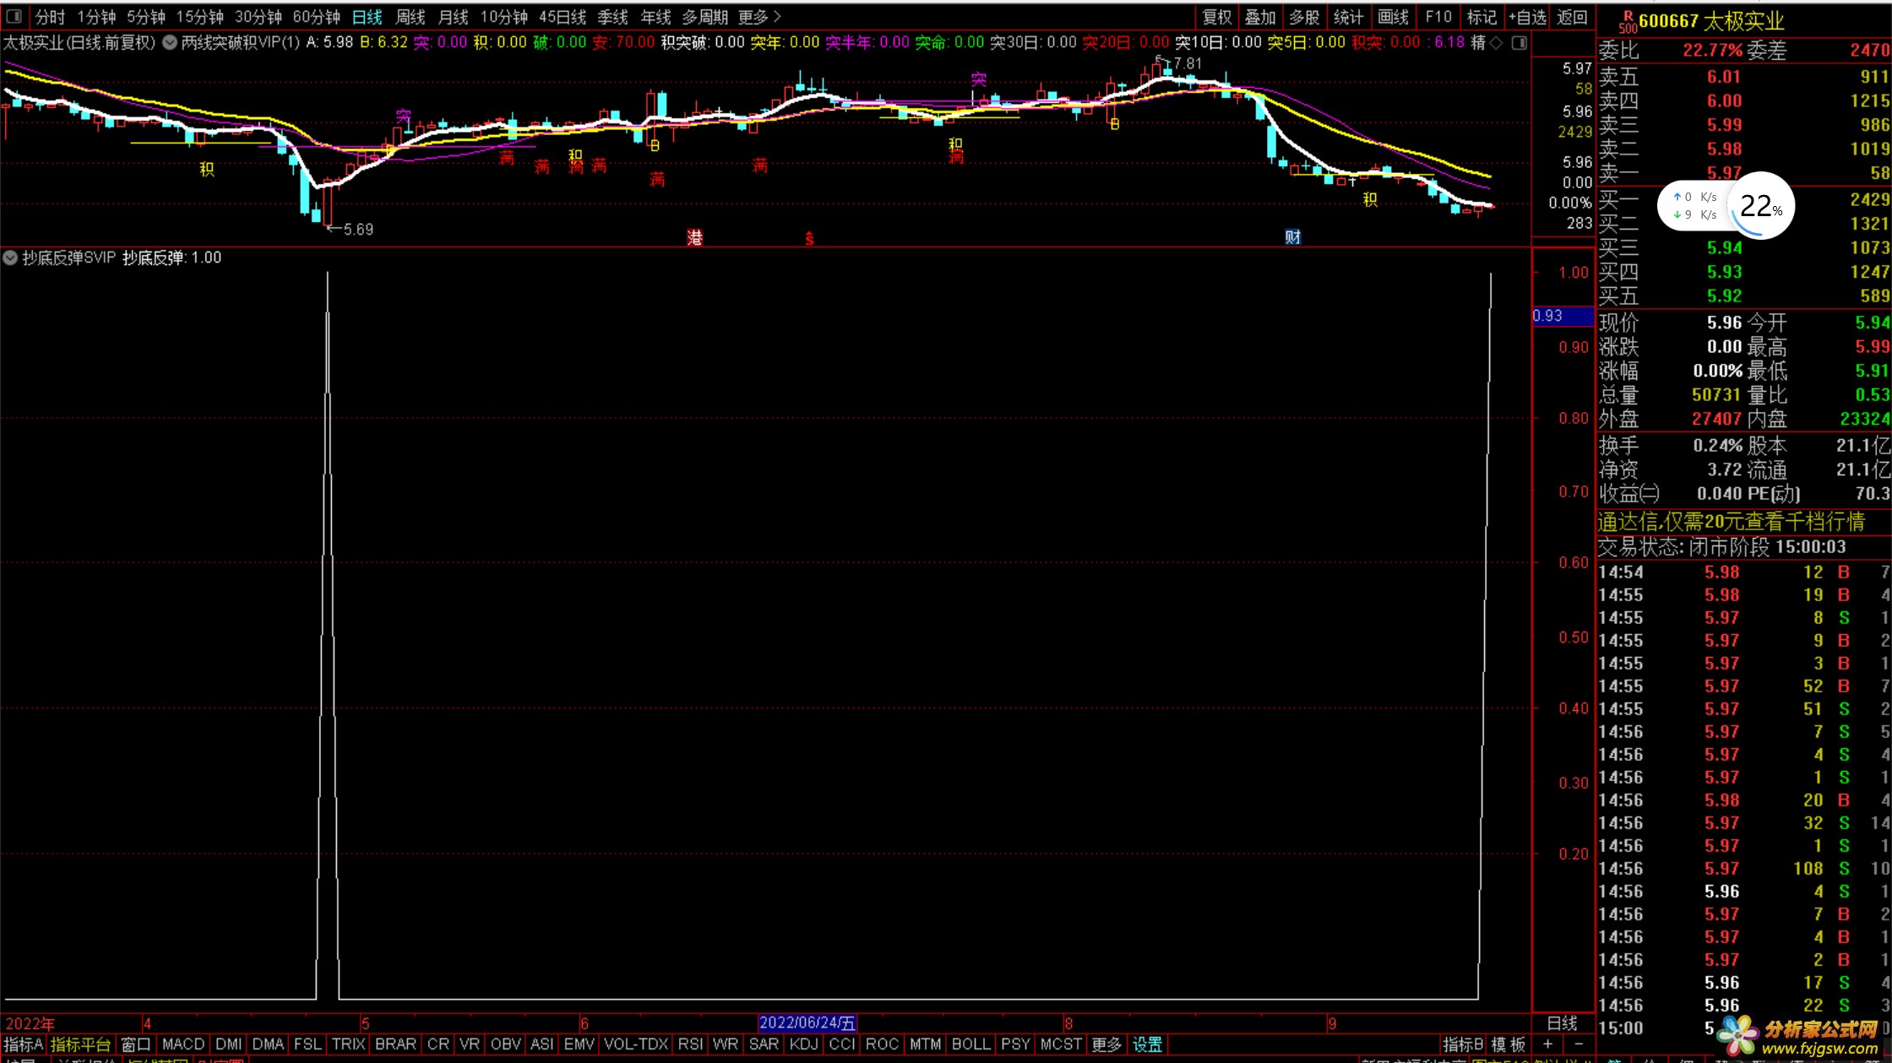Open the 模板 template menu

click(1509, 1044)
